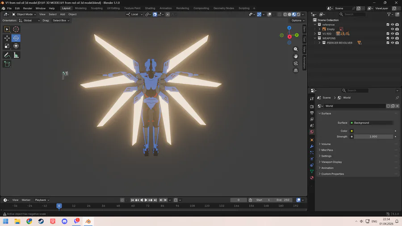Screen dimensions: 402x226
Task: Switch to Wireframe viewport shading
Action: pos(285,14)
